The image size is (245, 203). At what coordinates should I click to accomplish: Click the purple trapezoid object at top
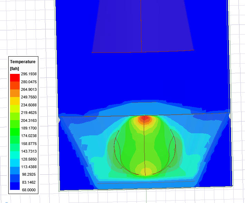tap(143, 26)
